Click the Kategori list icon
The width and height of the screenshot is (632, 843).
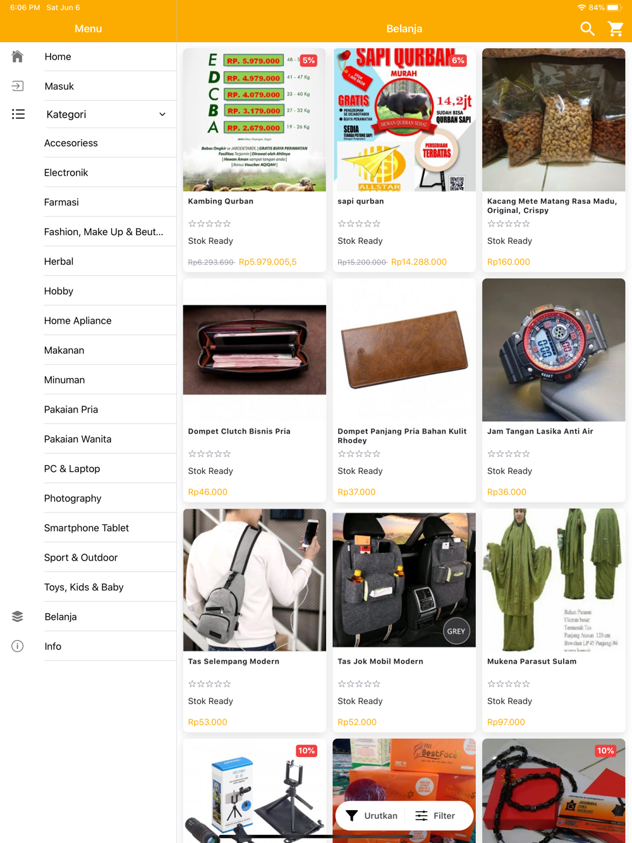[x=18, y=114]
